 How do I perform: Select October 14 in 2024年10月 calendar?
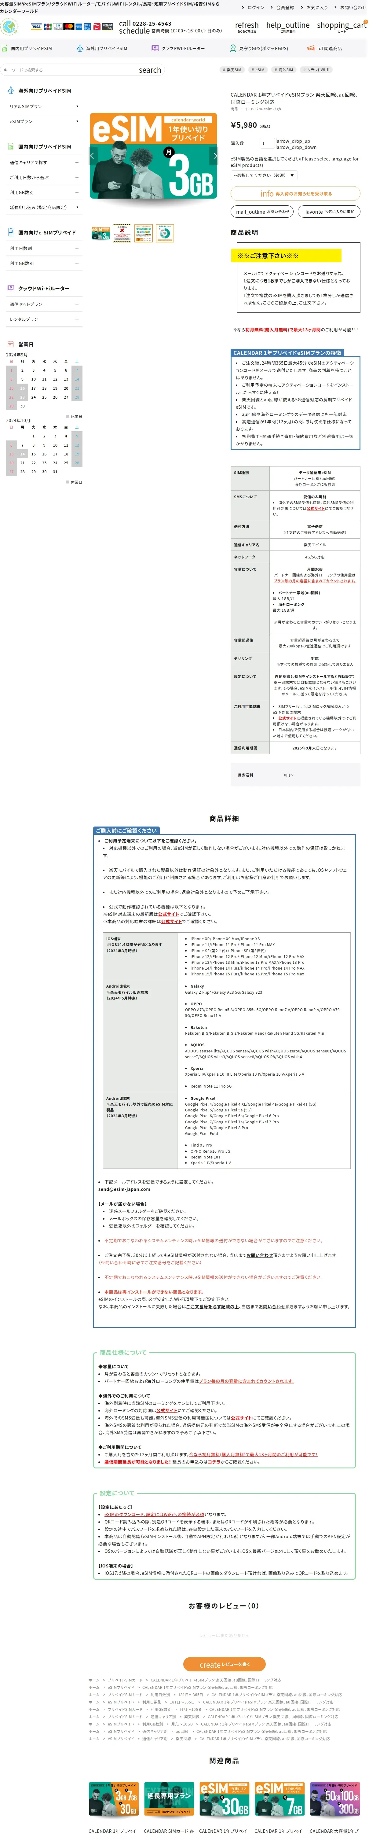[x=22, y=454]
